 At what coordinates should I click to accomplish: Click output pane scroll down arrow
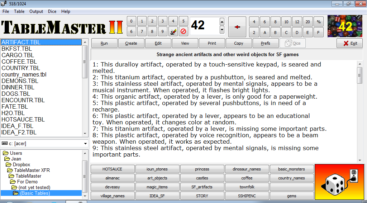click(x=360, y=160)
